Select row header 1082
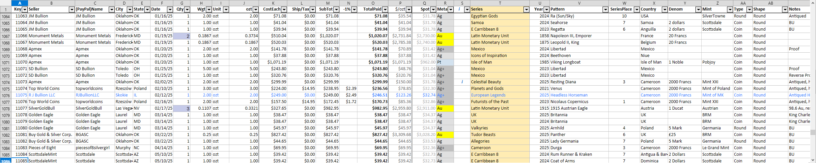 [x=6, y=135]
